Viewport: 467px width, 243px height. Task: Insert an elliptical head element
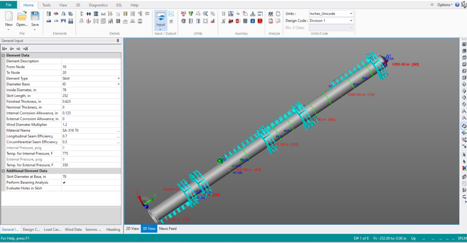(x=48, y=21)
